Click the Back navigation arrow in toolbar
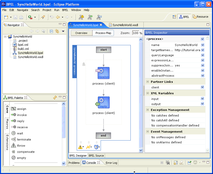This screenshot has width=213, height=174. tap(58, 17)
